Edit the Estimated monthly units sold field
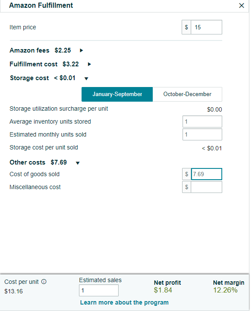252x311 pixels. coord(202,134)
